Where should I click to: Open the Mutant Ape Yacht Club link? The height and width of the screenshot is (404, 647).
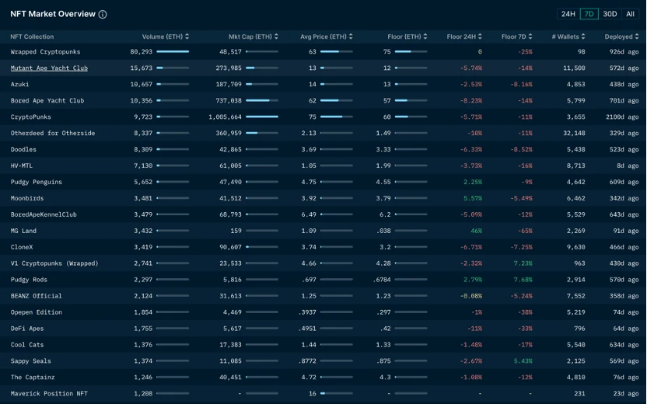pos(49,68)
